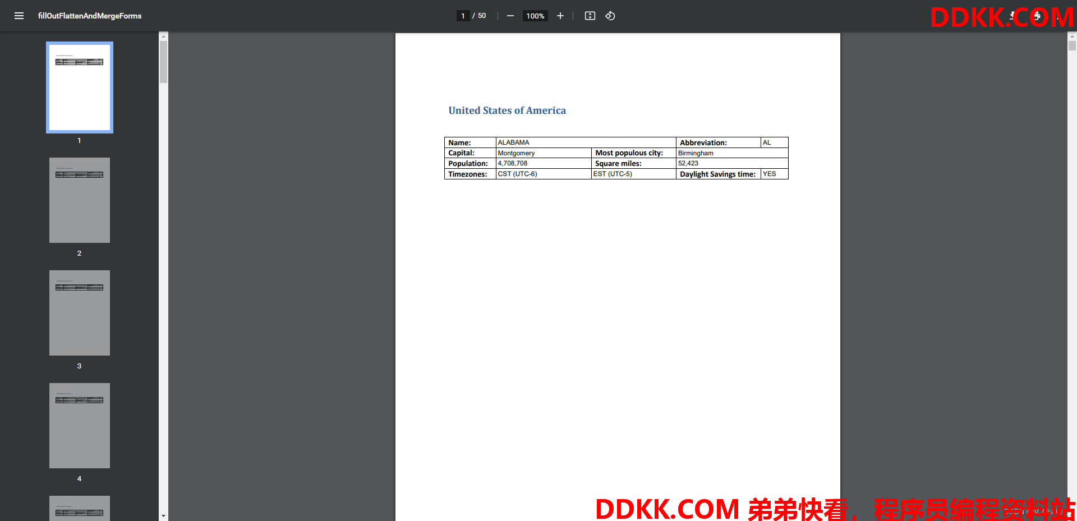Click the "YES" daylight savings value
Viewport: 1077px width, 521px height.
[x=770, y=174]
